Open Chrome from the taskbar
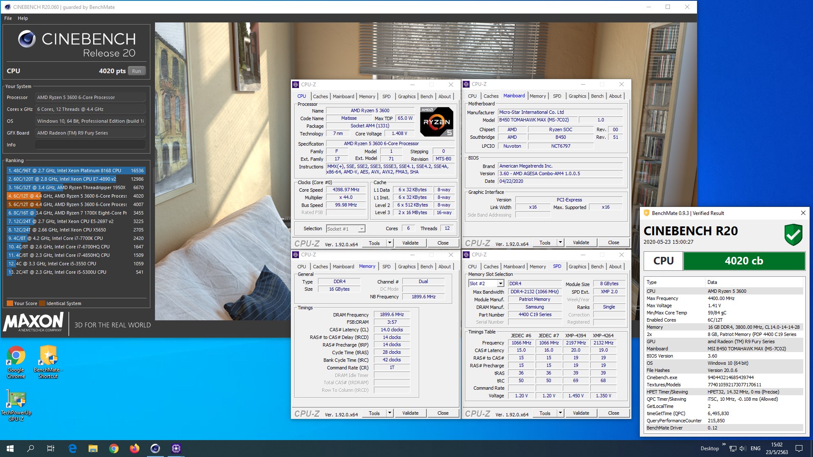 pos(114,449)
